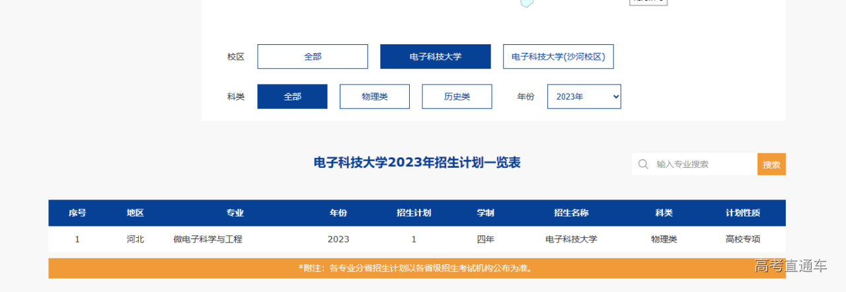Click the 微电子科学与工程 major cell
Viewport: 846px width, 292px height.
pyautogui.click(x=208, y=239)
